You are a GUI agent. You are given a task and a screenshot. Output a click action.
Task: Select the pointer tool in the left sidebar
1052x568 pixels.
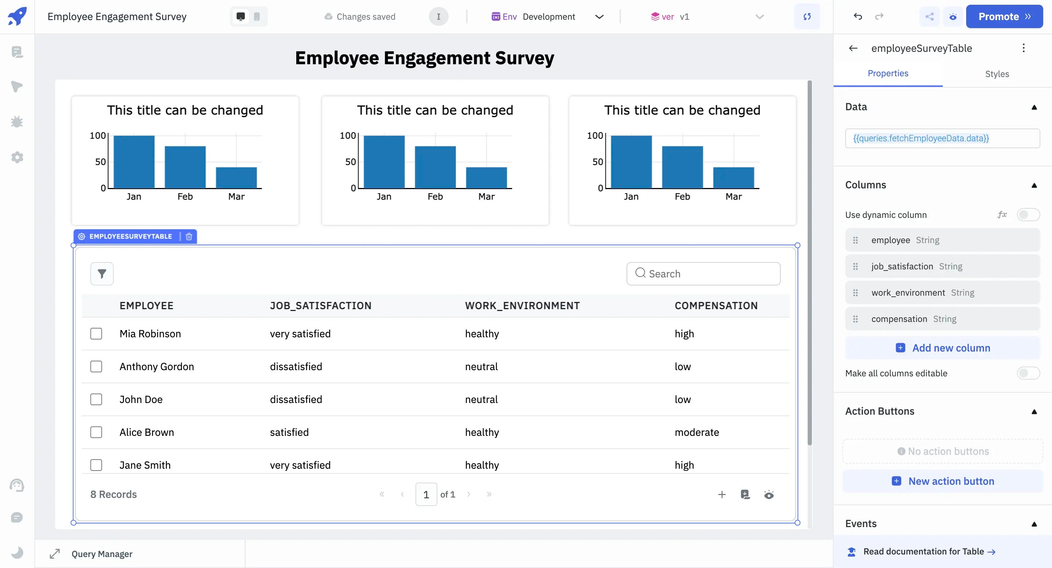pyautogui.click(x=17, y=87)
